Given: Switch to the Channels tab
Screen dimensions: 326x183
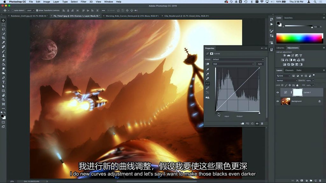Looking at the screenshot, I should [x=289, y=70].
